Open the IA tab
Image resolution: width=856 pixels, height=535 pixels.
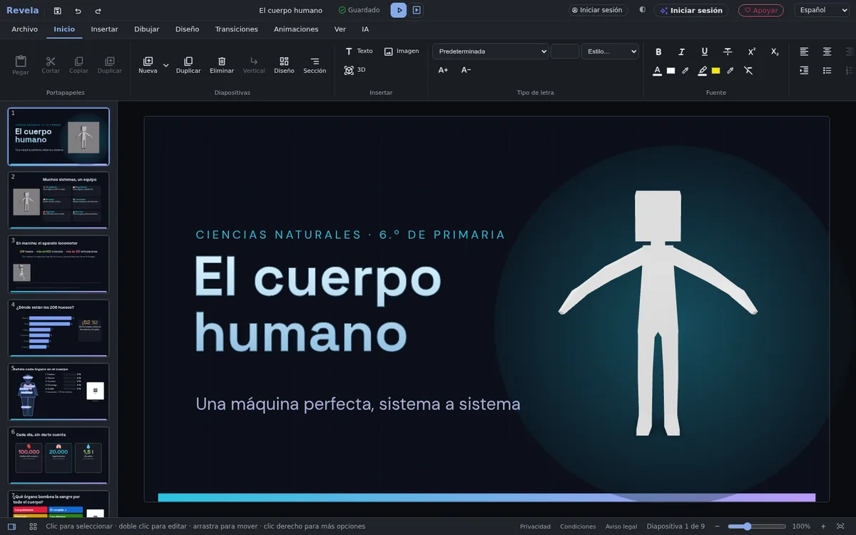tap(365, 29)
